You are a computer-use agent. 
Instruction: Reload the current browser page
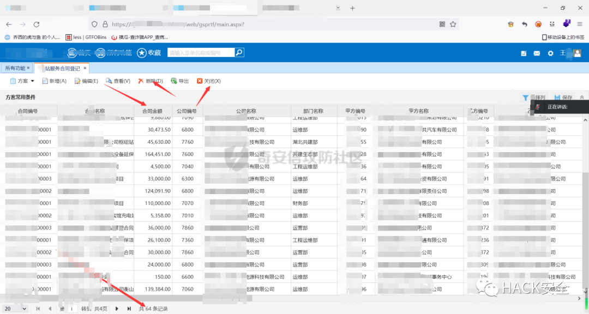(37, 25)
